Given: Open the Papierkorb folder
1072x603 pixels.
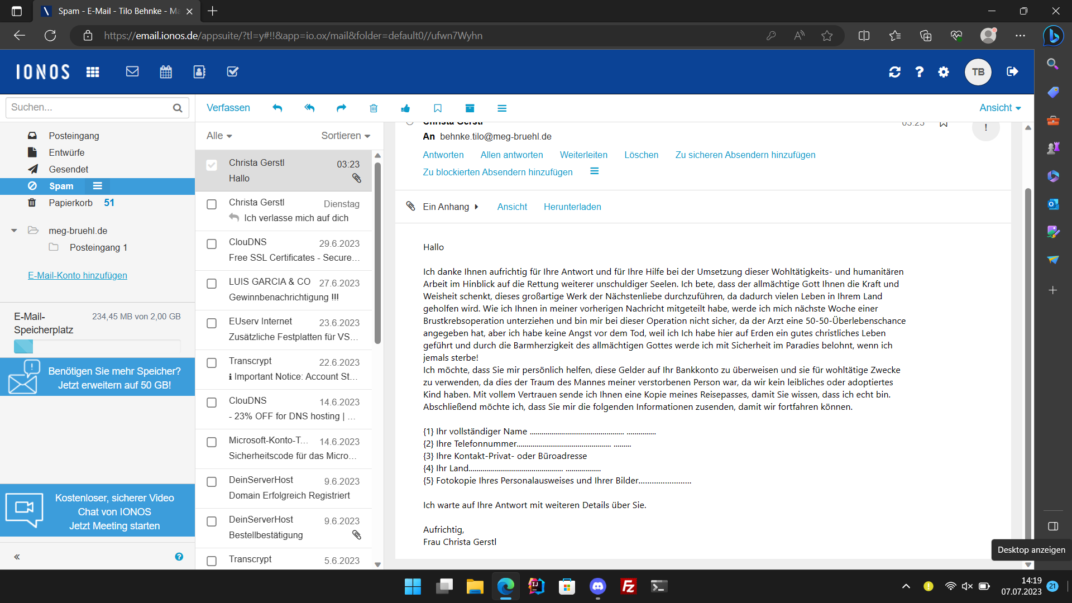Looking at the screenshot, I should pyautogui.click(x=70, y=203).
